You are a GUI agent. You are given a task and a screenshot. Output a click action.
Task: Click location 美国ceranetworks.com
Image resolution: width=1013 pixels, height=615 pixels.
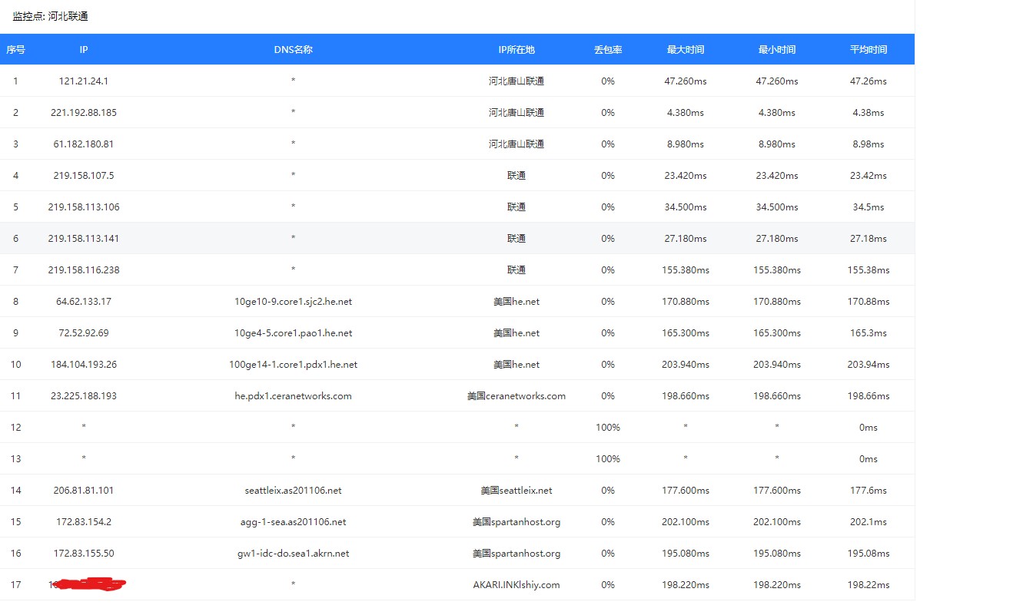pos(516,395)
